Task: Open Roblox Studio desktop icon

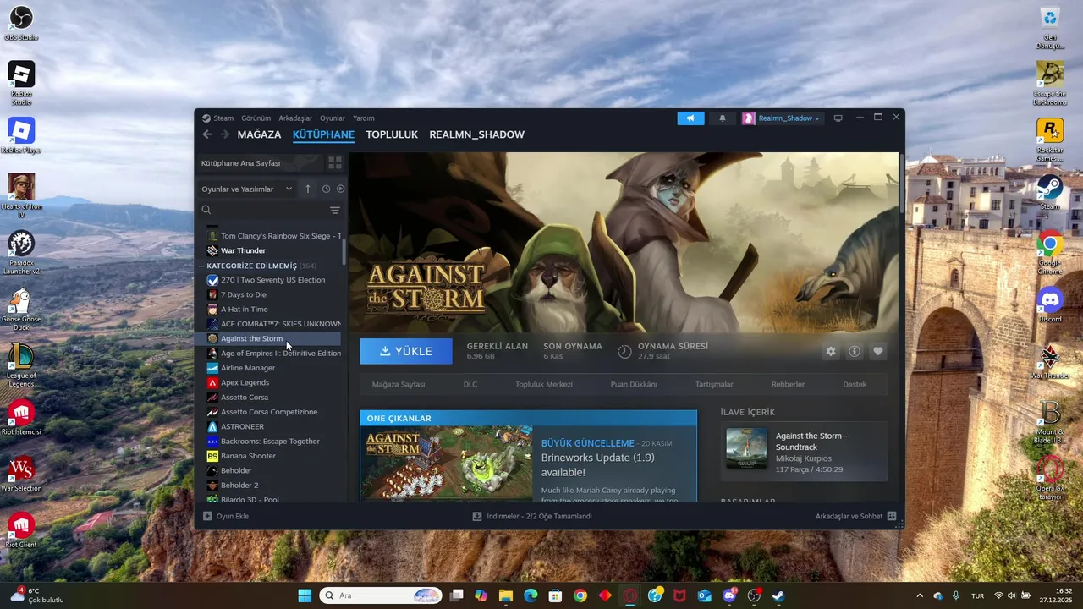Action: click(21, 83)
